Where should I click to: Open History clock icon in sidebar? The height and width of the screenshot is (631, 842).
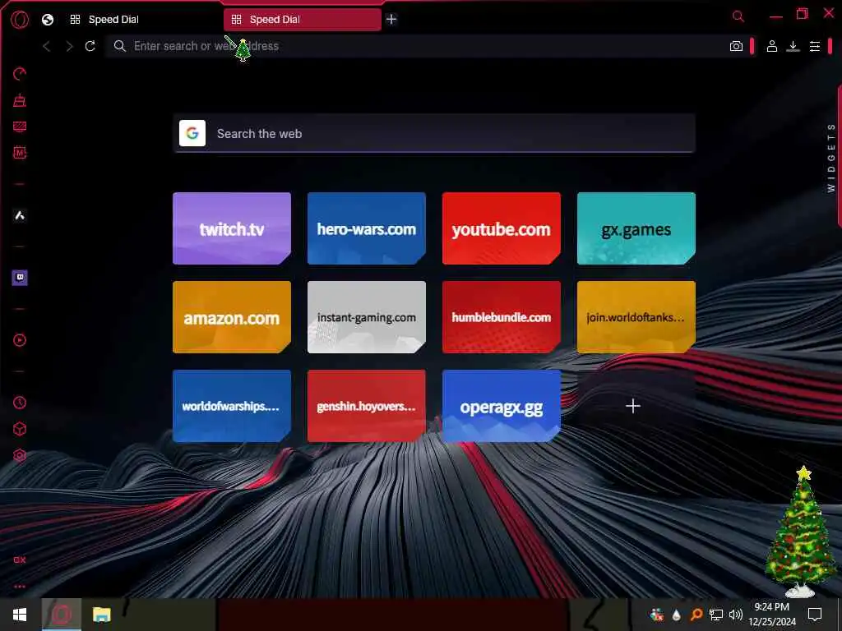tap(20, 403)
